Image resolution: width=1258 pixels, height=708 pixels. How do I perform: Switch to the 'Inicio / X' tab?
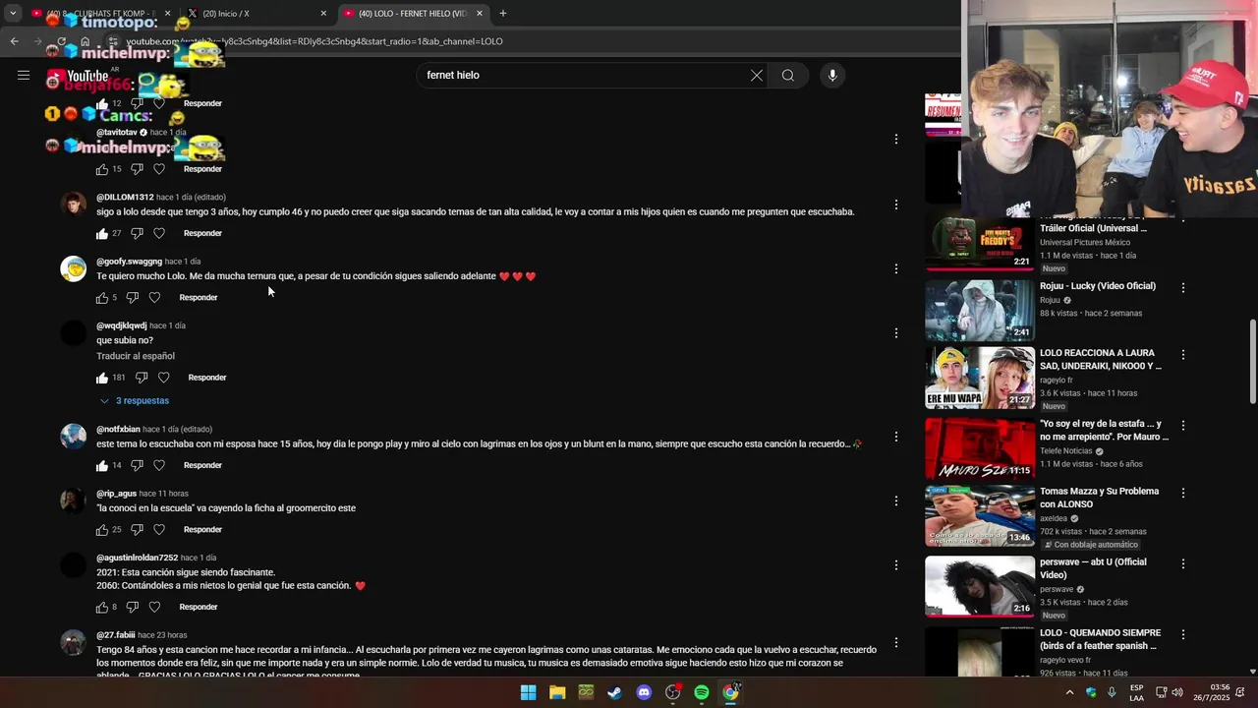point(257,14)
